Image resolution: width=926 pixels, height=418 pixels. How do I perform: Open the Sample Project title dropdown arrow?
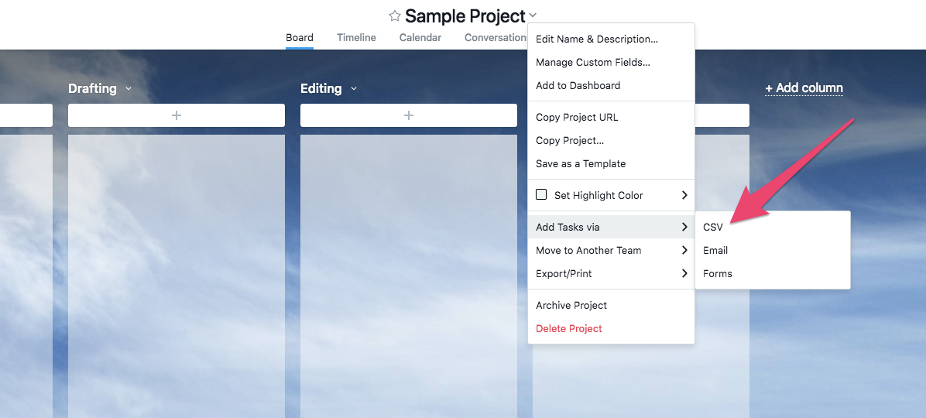coord(533,16)
